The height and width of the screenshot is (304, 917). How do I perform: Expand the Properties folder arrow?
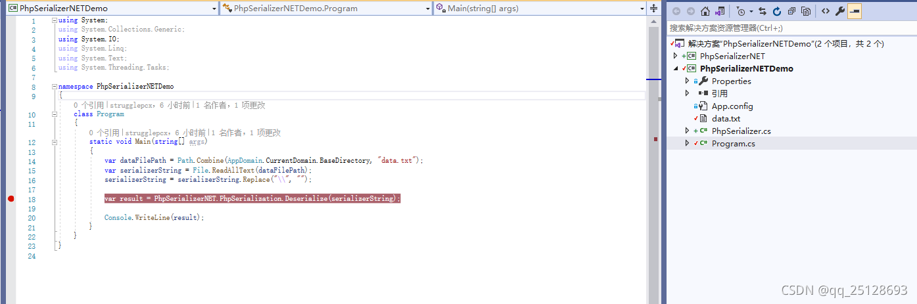687,81
